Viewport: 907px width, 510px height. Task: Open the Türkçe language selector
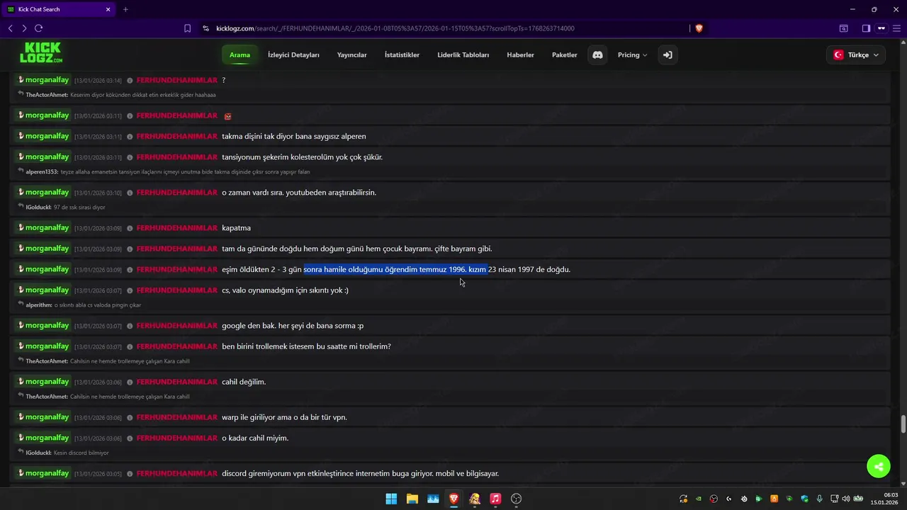click(x=856, y=55)
